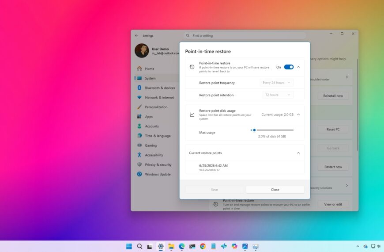Open Terminal from taskbar
The width and height of the screenshot is (384, 252).
[x=192, y=246]
